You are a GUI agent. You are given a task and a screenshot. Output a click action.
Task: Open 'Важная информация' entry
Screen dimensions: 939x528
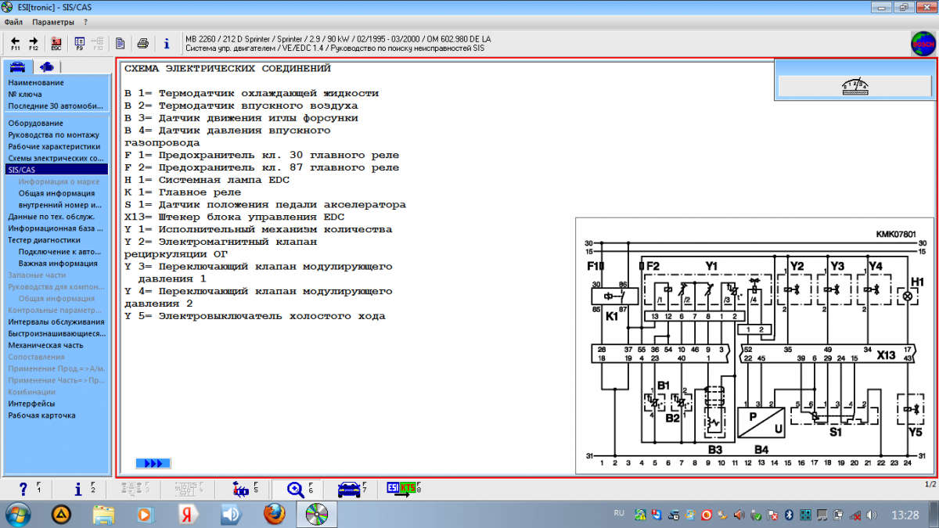57,264
